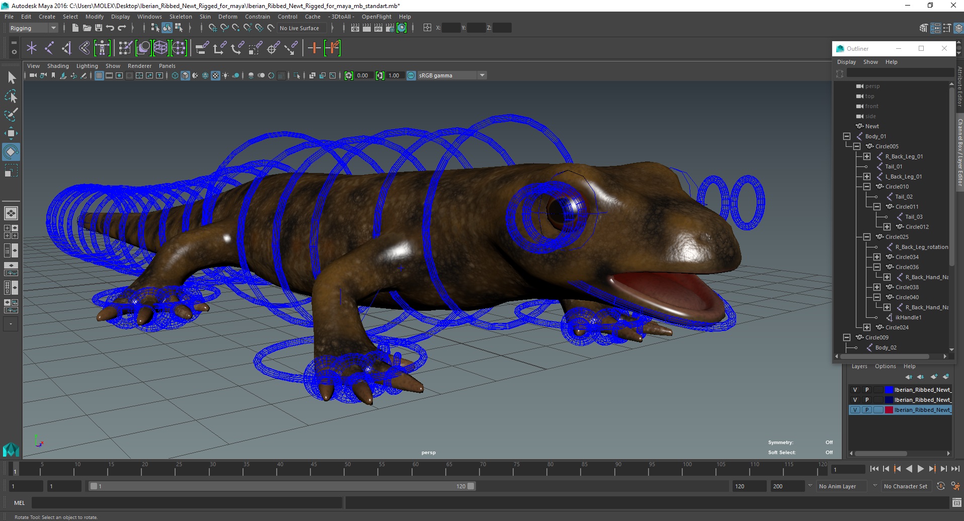The height and width of the screenshot is (521, 964).
Task: Select the Rotate tool in the toolbox
Action: [11, 151]
